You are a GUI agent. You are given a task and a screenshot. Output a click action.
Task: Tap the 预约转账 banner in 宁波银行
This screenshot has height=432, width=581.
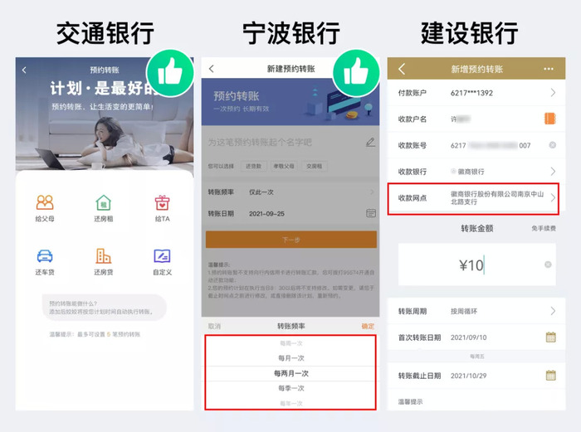(x=290, y=101)
